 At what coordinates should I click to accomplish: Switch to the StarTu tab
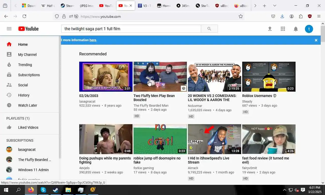203,6
